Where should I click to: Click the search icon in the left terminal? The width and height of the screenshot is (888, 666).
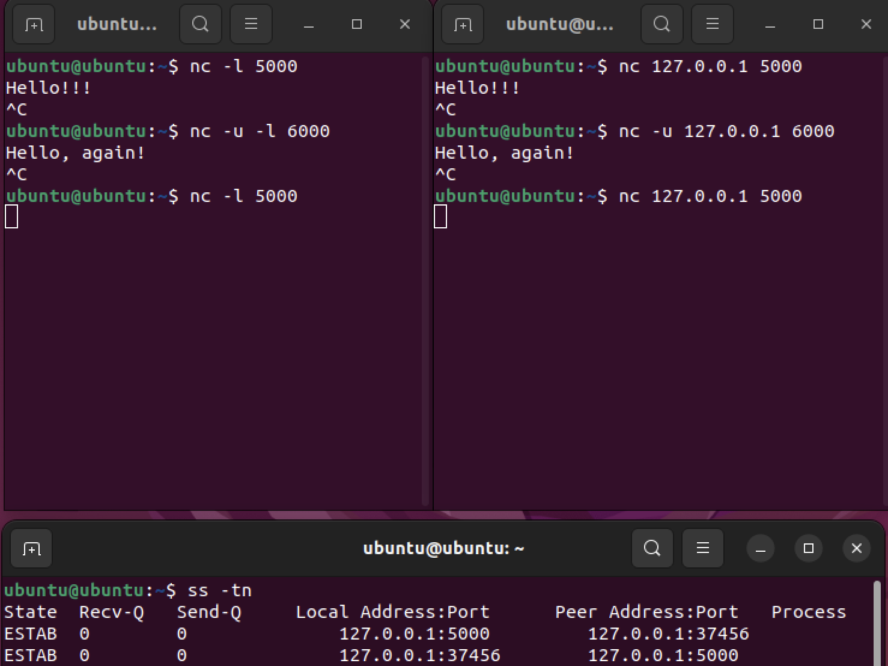200,25
